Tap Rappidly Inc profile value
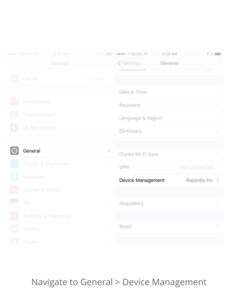The height and width of the screenshot is (298, 226). 200,180
